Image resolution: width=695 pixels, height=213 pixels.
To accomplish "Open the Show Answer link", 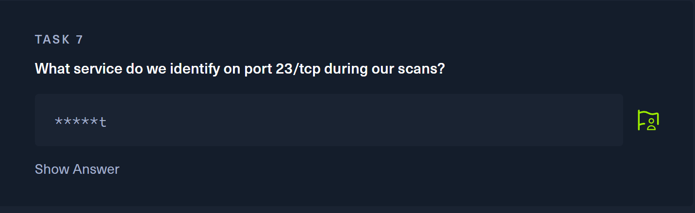I will (77, 169).
